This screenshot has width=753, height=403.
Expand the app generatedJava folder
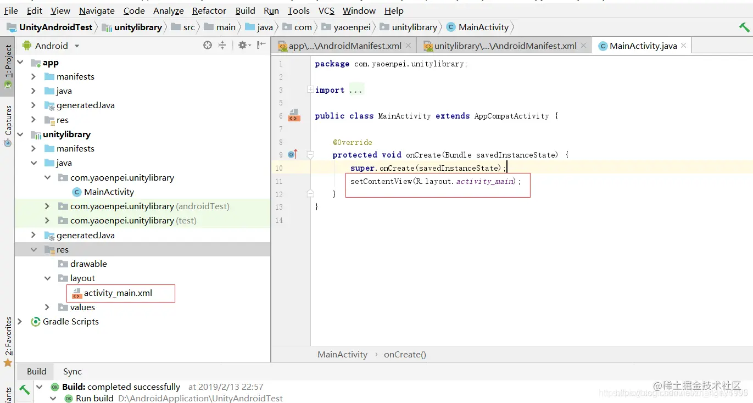pyautogui.click(x=34, y=105)
